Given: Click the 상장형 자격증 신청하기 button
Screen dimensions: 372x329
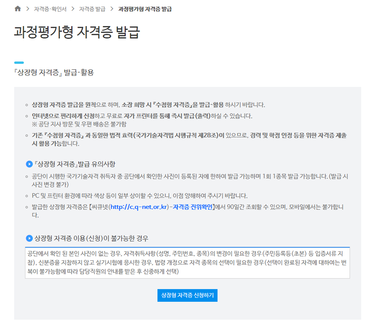Looking at the screenshot, I should [x=187, y=295].
